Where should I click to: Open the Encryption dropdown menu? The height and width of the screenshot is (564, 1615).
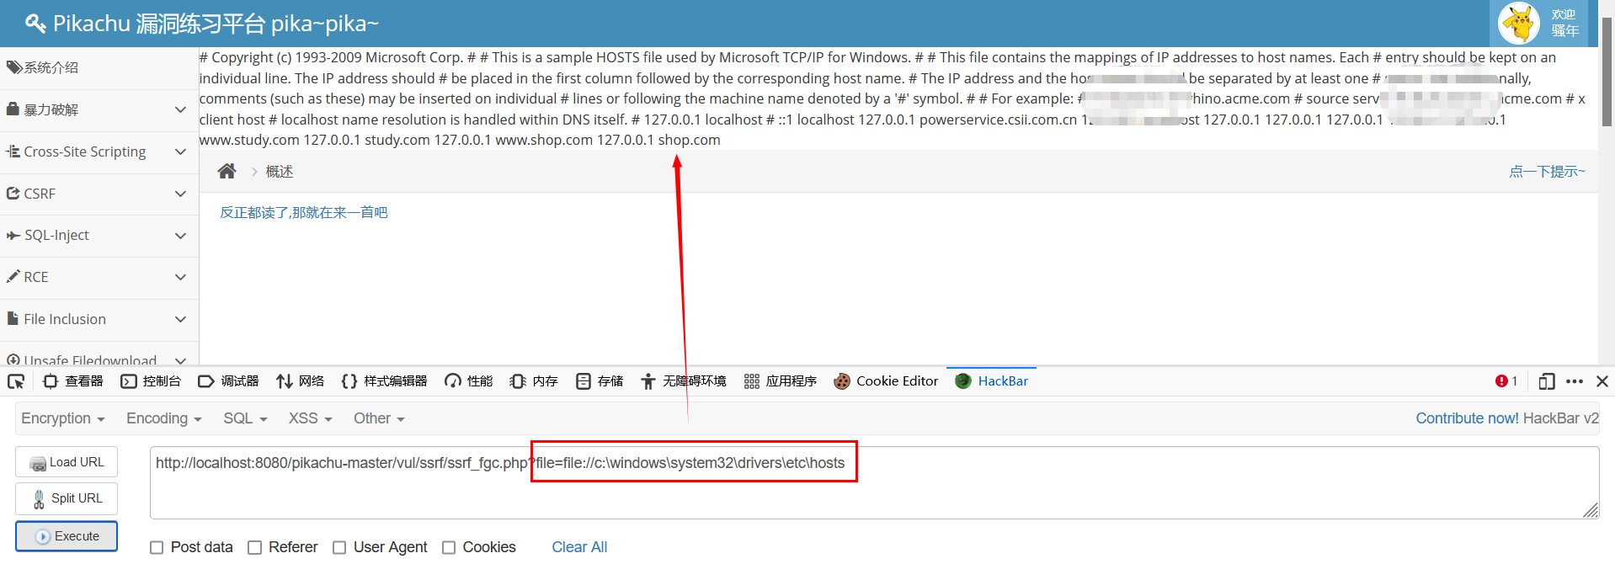tap(63, 418)
